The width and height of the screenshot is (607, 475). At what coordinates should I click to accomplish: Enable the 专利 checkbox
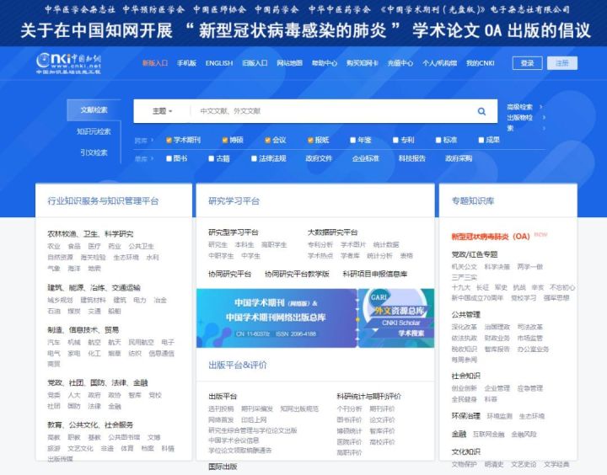point(395,140)
